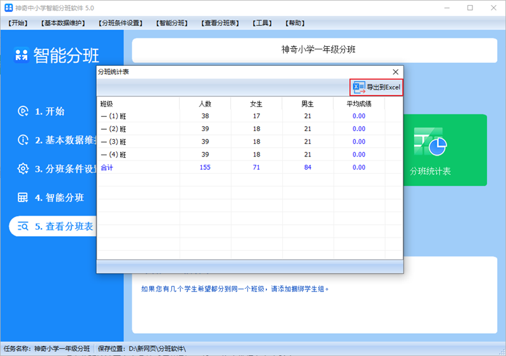The width and height of the screenshot is (506, 356).
Task: Click the search-list icon beside 查看分班表
Action: 23,226
